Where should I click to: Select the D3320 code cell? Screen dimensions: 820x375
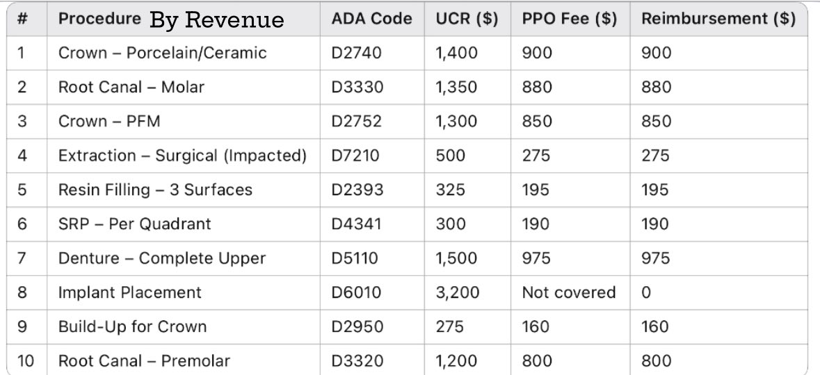(357, 361)
